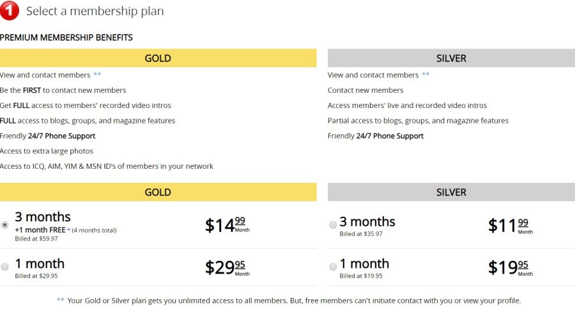
Task: Click the red step 1 circle icon
Action: 9,10
